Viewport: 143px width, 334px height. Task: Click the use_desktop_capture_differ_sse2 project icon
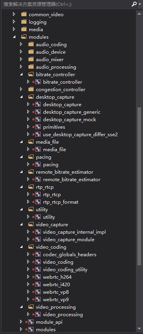38,134
